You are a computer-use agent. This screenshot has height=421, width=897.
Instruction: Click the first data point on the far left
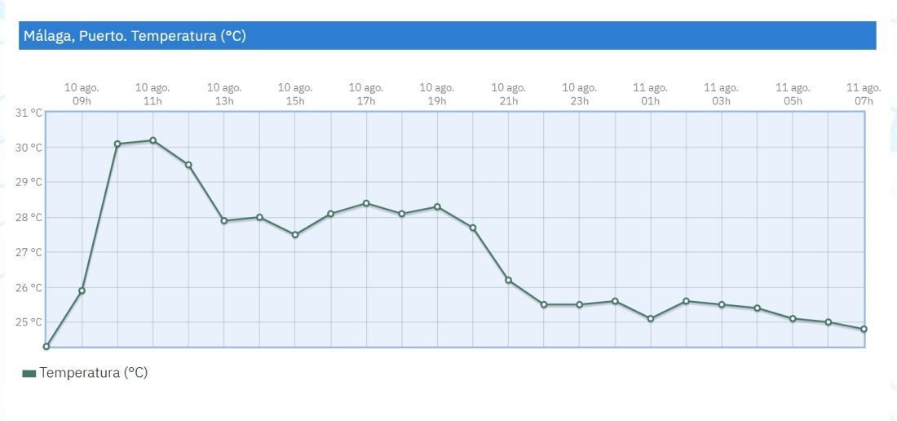(46, 347)
